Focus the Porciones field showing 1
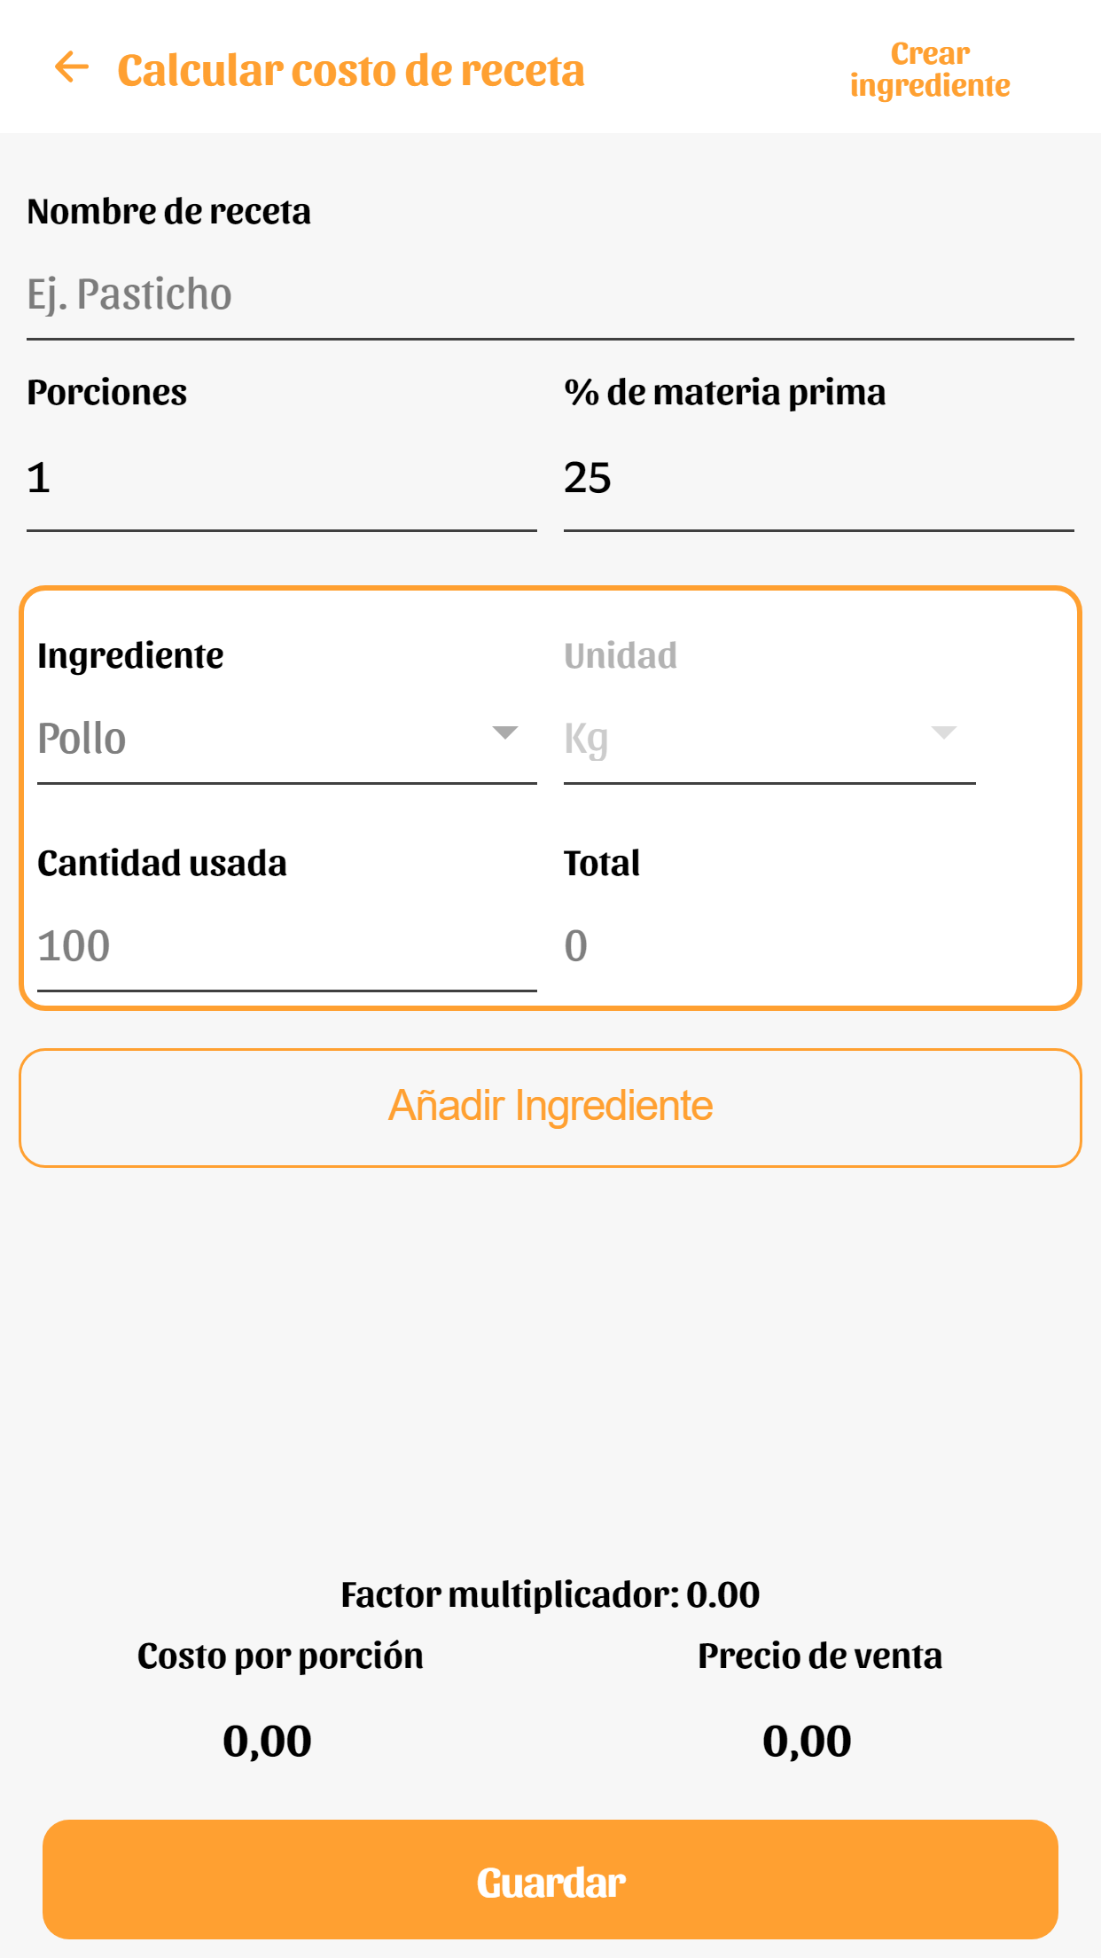The image size is (1101, 1958). (281, 479)
